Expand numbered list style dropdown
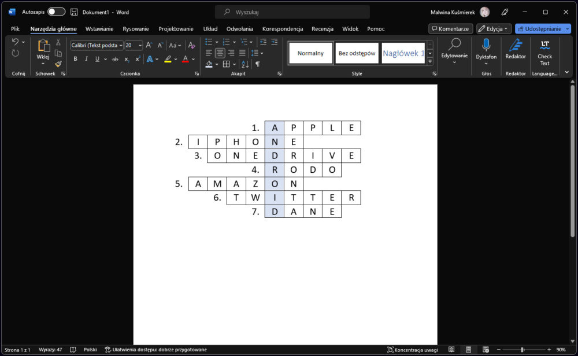578x356 pixels. [x=234, y=42]
